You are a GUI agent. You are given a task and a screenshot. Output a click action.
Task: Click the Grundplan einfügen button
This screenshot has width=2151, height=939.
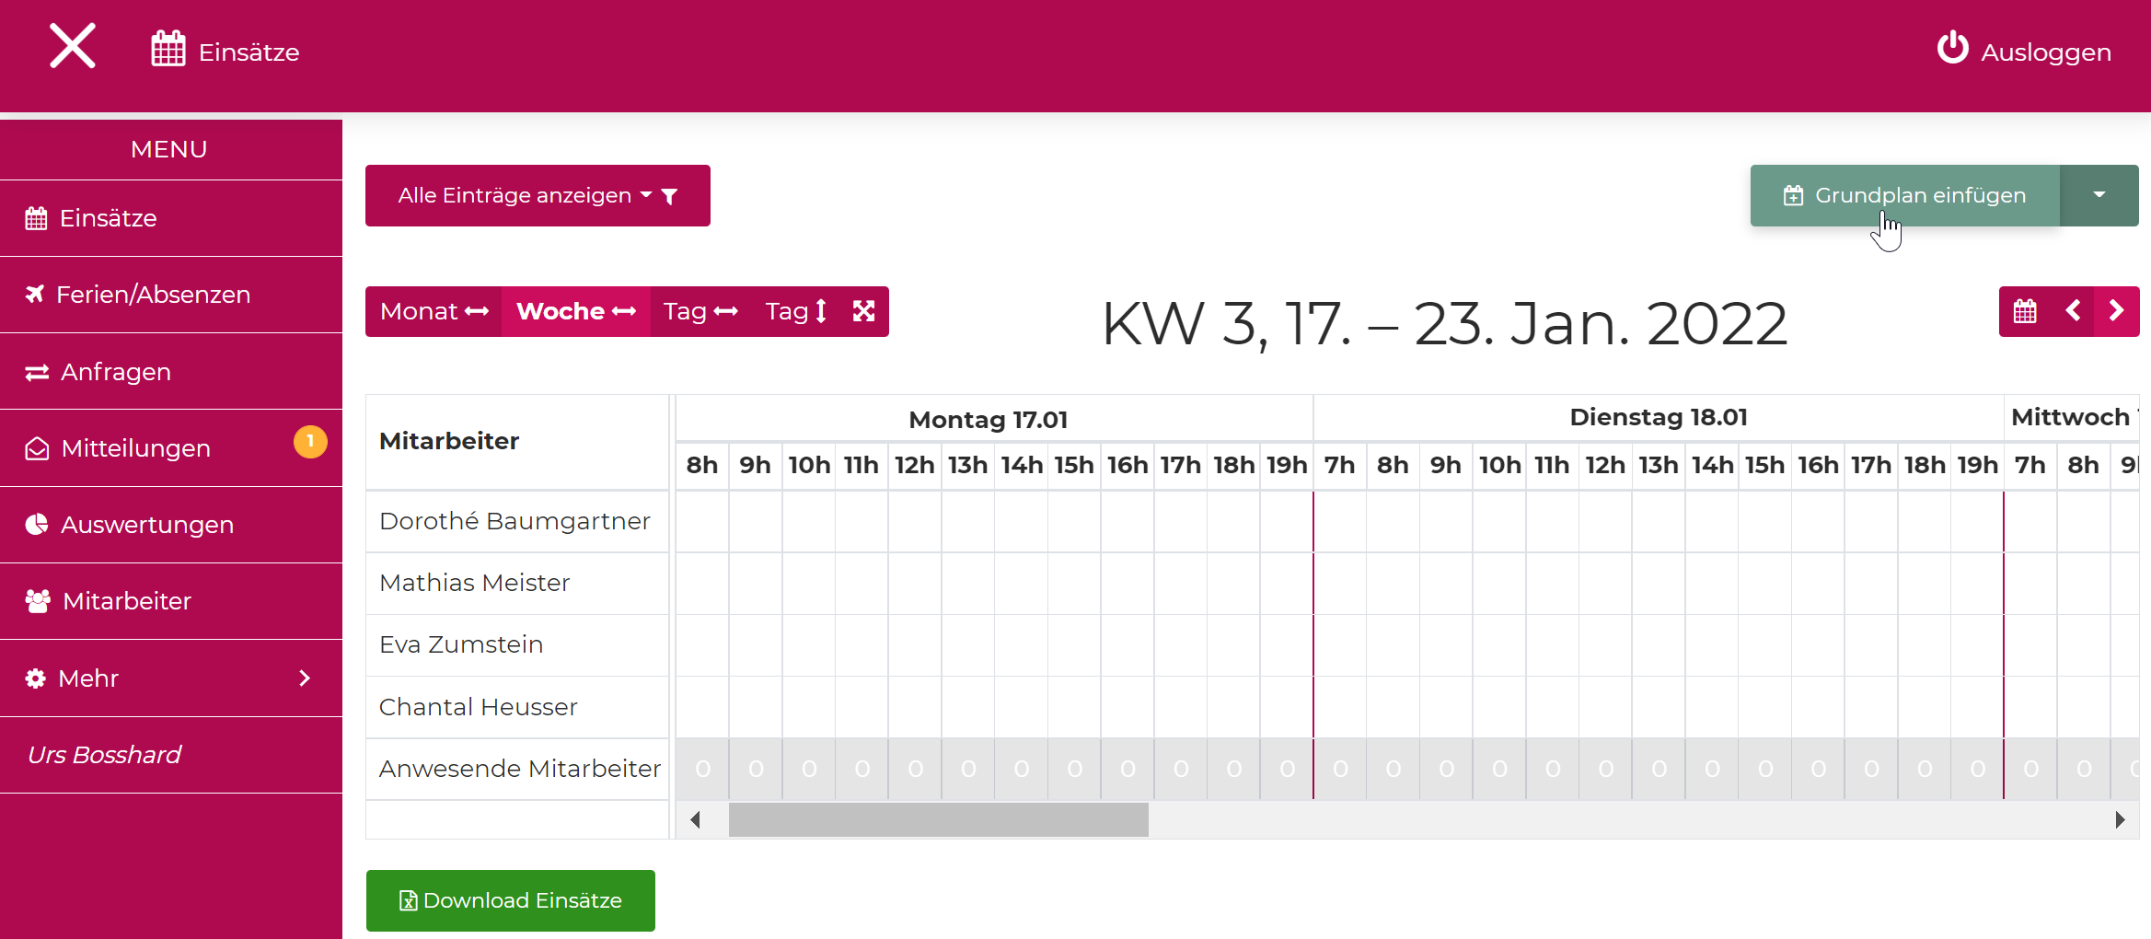(1905, 195)
